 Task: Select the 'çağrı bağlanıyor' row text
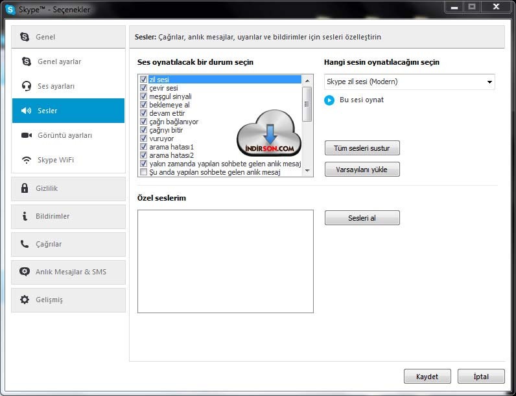click(174, 122)
